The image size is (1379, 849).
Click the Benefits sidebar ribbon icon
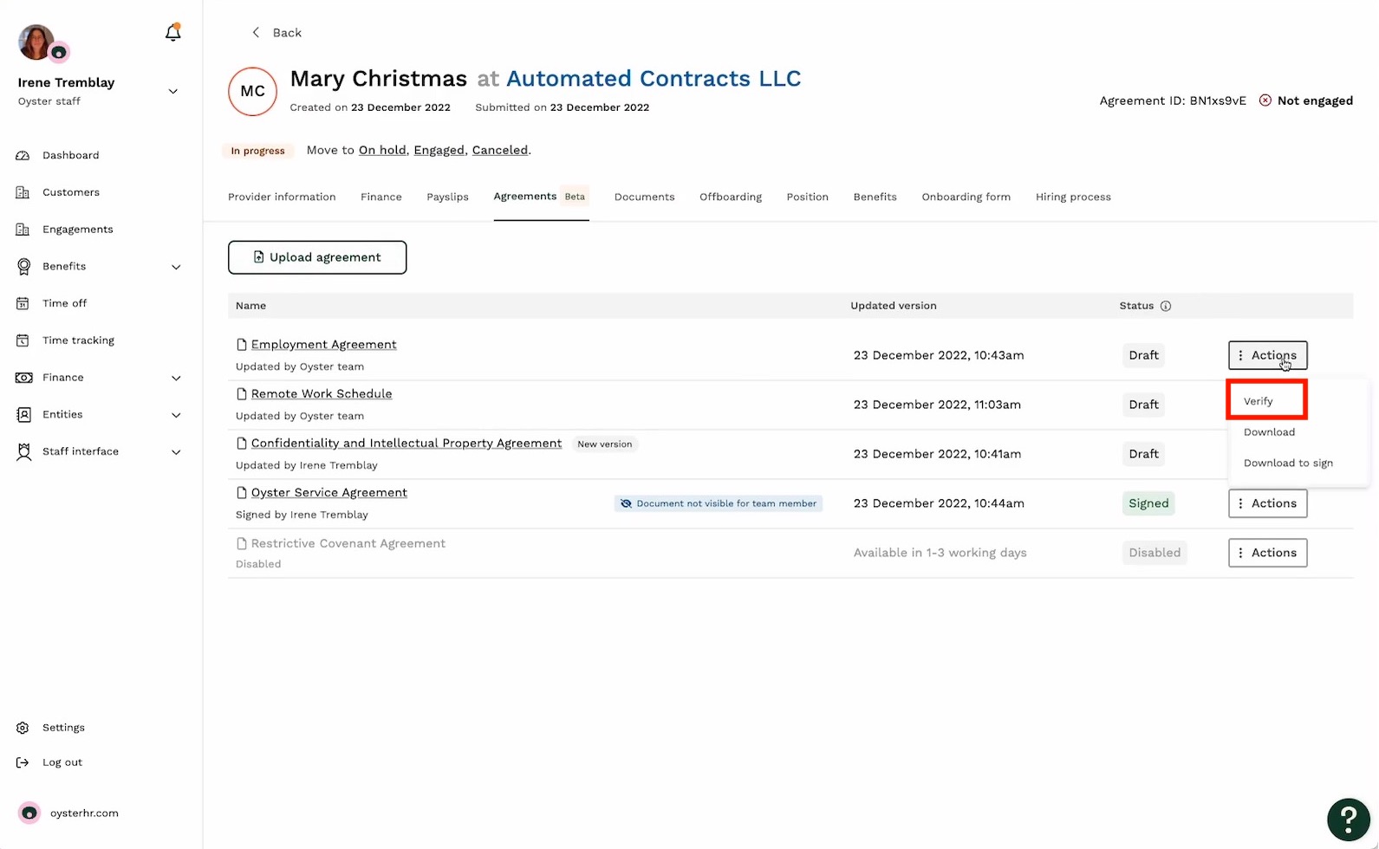[x=23, y=266]
